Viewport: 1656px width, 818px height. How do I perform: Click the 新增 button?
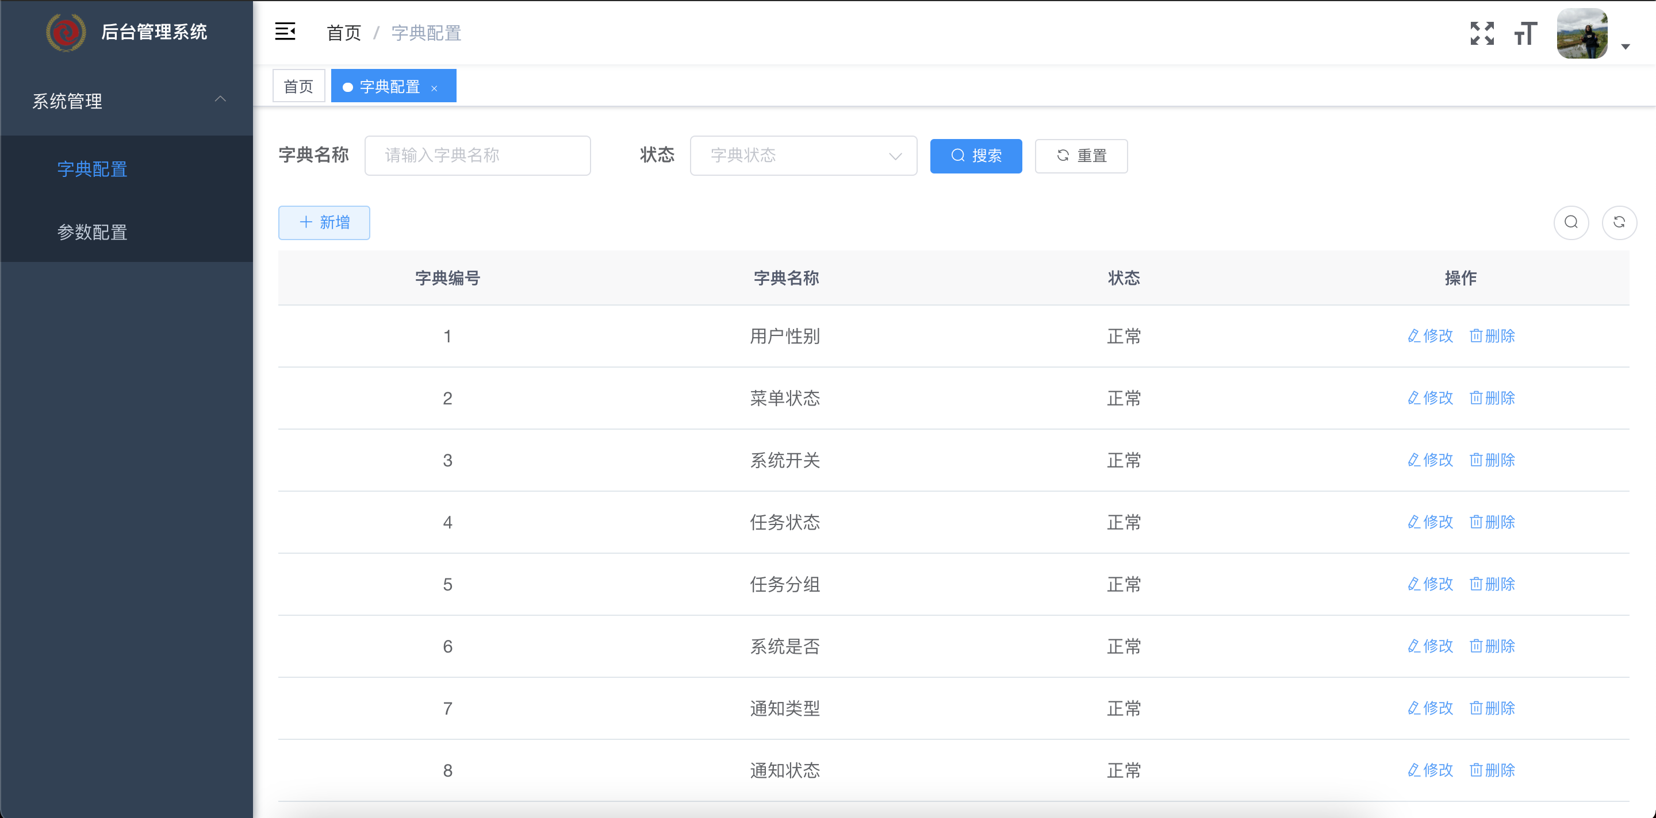point(324,223)
